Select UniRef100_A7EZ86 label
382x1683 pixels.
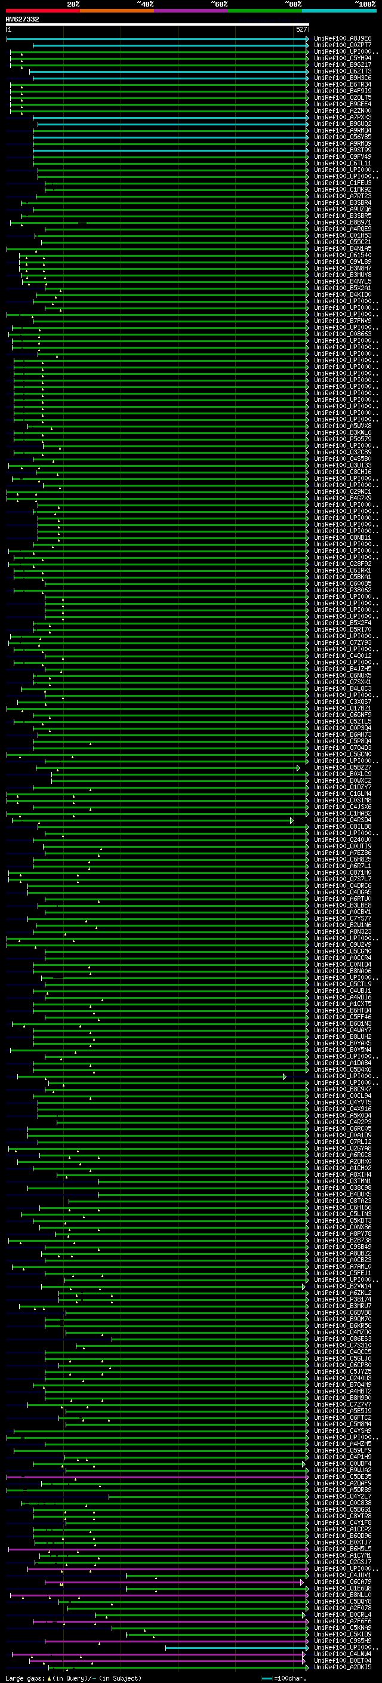pyautogui.click(x=343, y=853)
